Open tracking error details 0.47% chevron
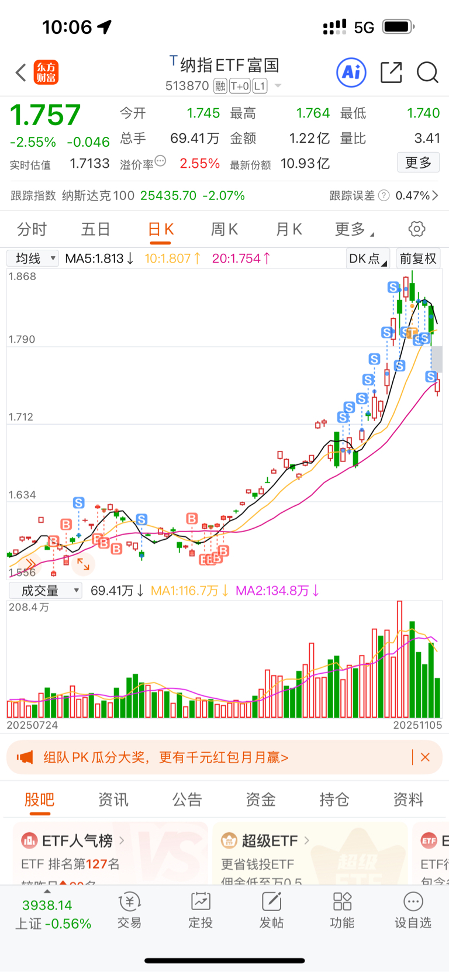 pyautogui.click(x=417, y=195)
